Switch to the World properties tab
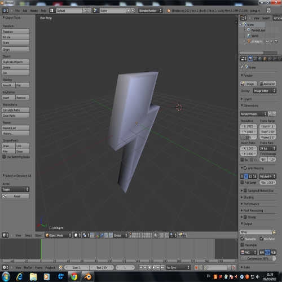Image resolution: width=282 pixels, height=282 pixels. tap(260, 59)
